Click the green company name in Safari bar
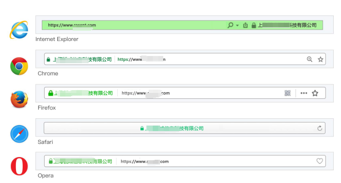 click(174, 128)
